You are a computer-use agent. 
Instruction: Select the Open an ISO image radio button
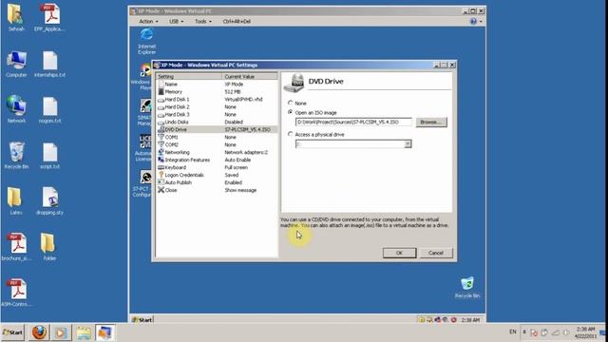(x=290, y=112)
